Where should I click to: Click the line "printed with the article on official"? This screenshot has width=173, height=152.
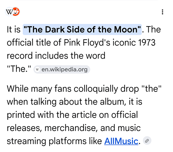[72, 115]
